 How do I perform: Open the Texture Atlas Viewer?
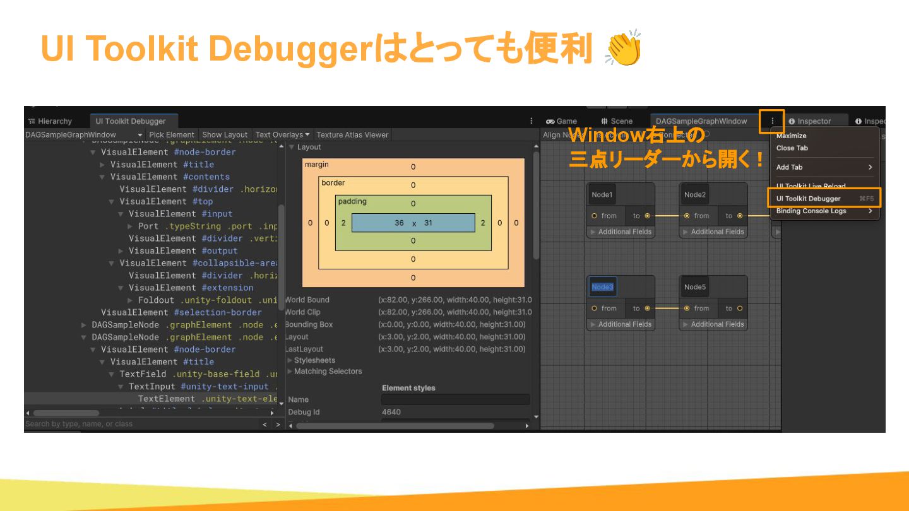[x=352, y=134]
